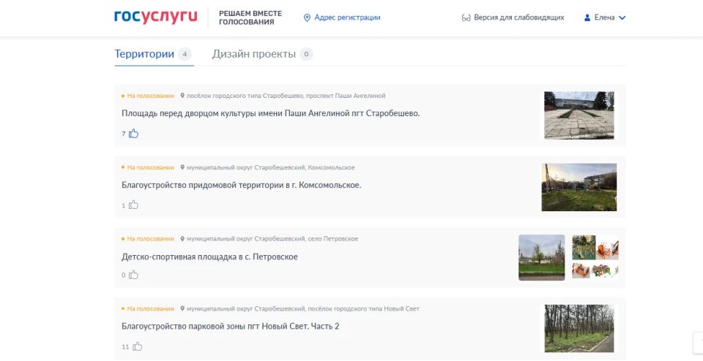The image size is (703, 361).
Task: Click the address text муниципальный округ Старобешевский, Комсомольское
Action: tap(271, 167)
